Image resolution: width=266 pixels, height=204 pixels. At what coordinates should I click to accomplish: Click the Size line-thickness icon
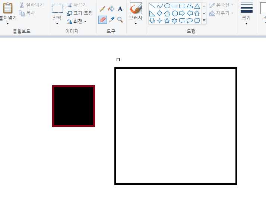[247, 8]
